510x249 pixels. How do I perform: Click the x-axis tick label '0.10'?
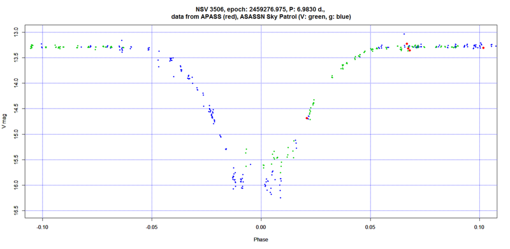(480, 227)
